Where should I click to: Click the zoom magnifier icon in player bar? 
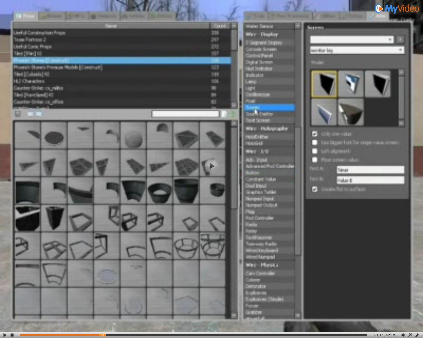click(x=410, y=335)
